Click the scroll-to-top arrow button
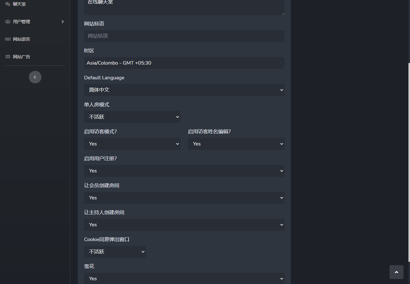The width and height of the screenshot is (410, 284). [x=396, y=272]
